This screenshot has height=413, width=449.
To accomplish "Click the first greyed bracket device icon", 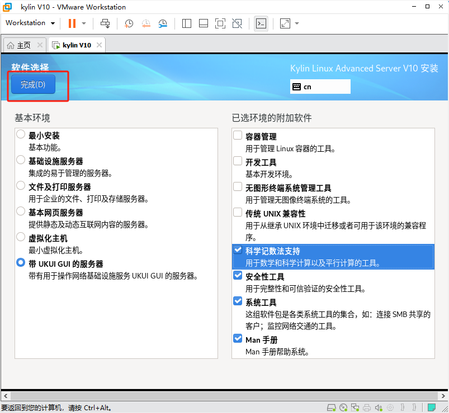I will (x=403, y=407).
